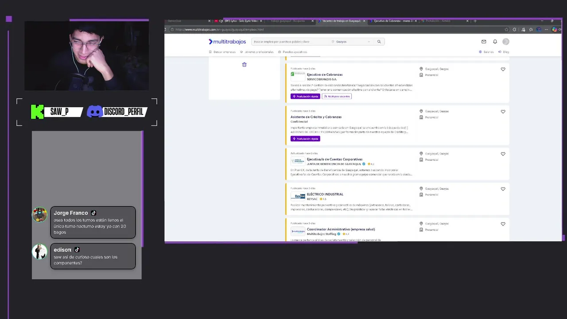Screen dimensions: 567x319
Task: Click the REYSAC company logo
Action: [298, 196]
